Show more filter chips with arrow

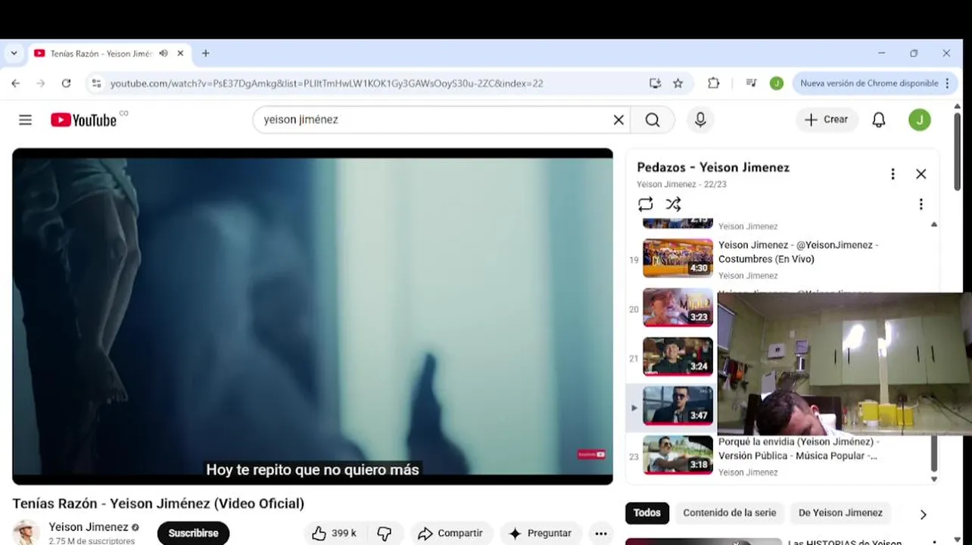[x=923, y=514]
